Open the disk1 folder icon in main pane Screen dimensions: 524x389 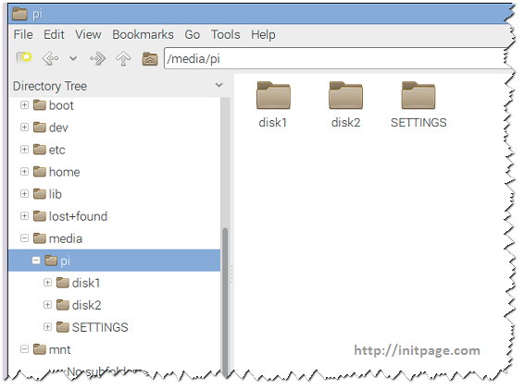pyautogui.click(x=273, y=96)
